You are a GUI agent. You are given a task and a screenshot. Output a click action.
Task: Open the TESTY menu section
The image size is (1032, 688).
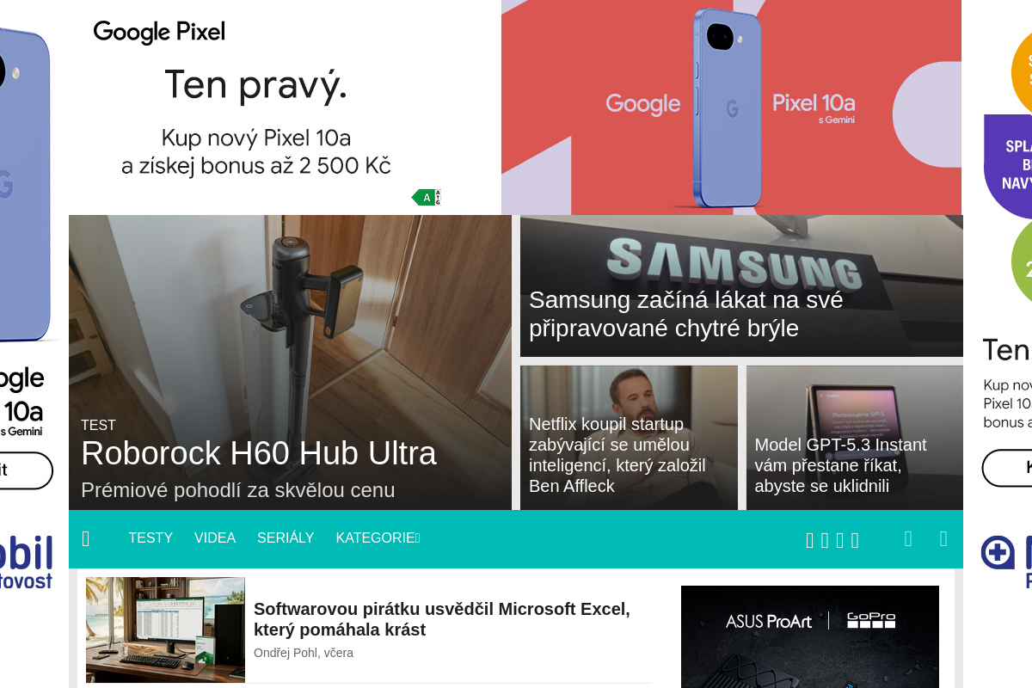coord(150,537)
